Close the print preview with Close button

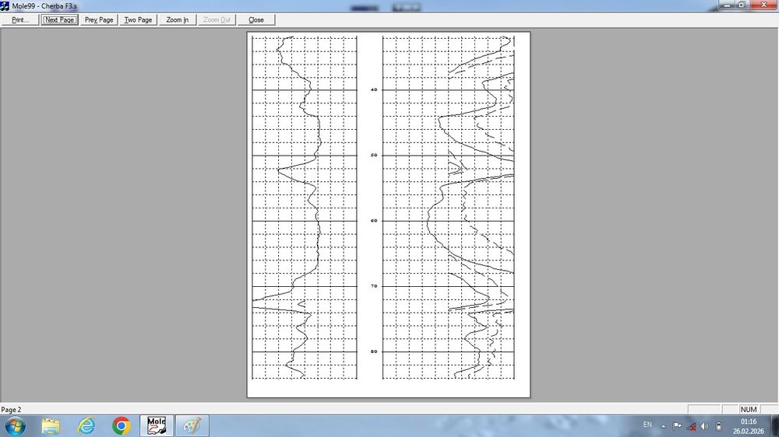click(256, 20)
